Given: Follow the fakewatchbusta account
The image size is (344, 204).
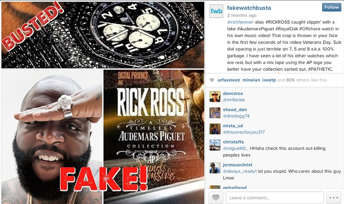Looking at the screenshot, I should (x=331, y=7).
